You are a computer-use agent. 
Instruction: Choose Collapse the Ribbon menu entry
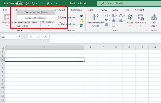point(36,18)
